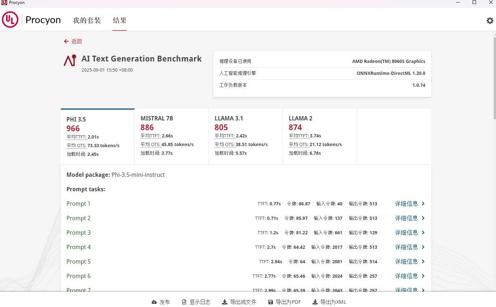Select the LLAMA 3.1 results tab
This screenshot has height=307, width=496.
245,136
